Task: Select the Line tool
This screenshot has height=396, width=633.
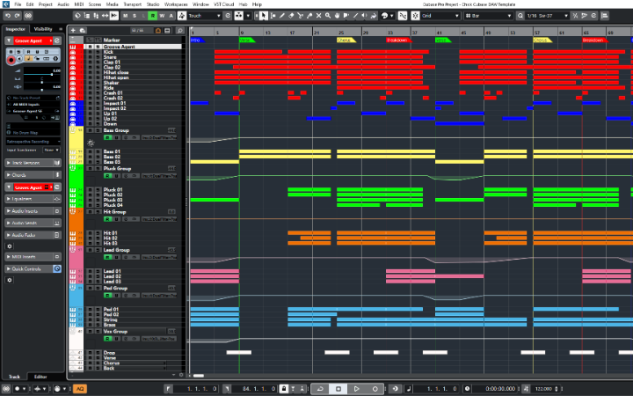Action: [355, 16]
